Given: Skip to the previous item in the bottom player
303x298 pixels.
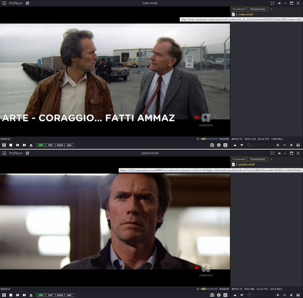Looking at the screenshot, I should (x=17, y=295).
